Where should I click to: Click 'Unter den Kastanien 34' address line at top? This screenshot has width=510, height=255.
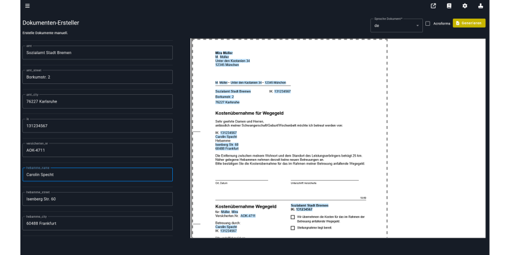[x=233, y=61]
